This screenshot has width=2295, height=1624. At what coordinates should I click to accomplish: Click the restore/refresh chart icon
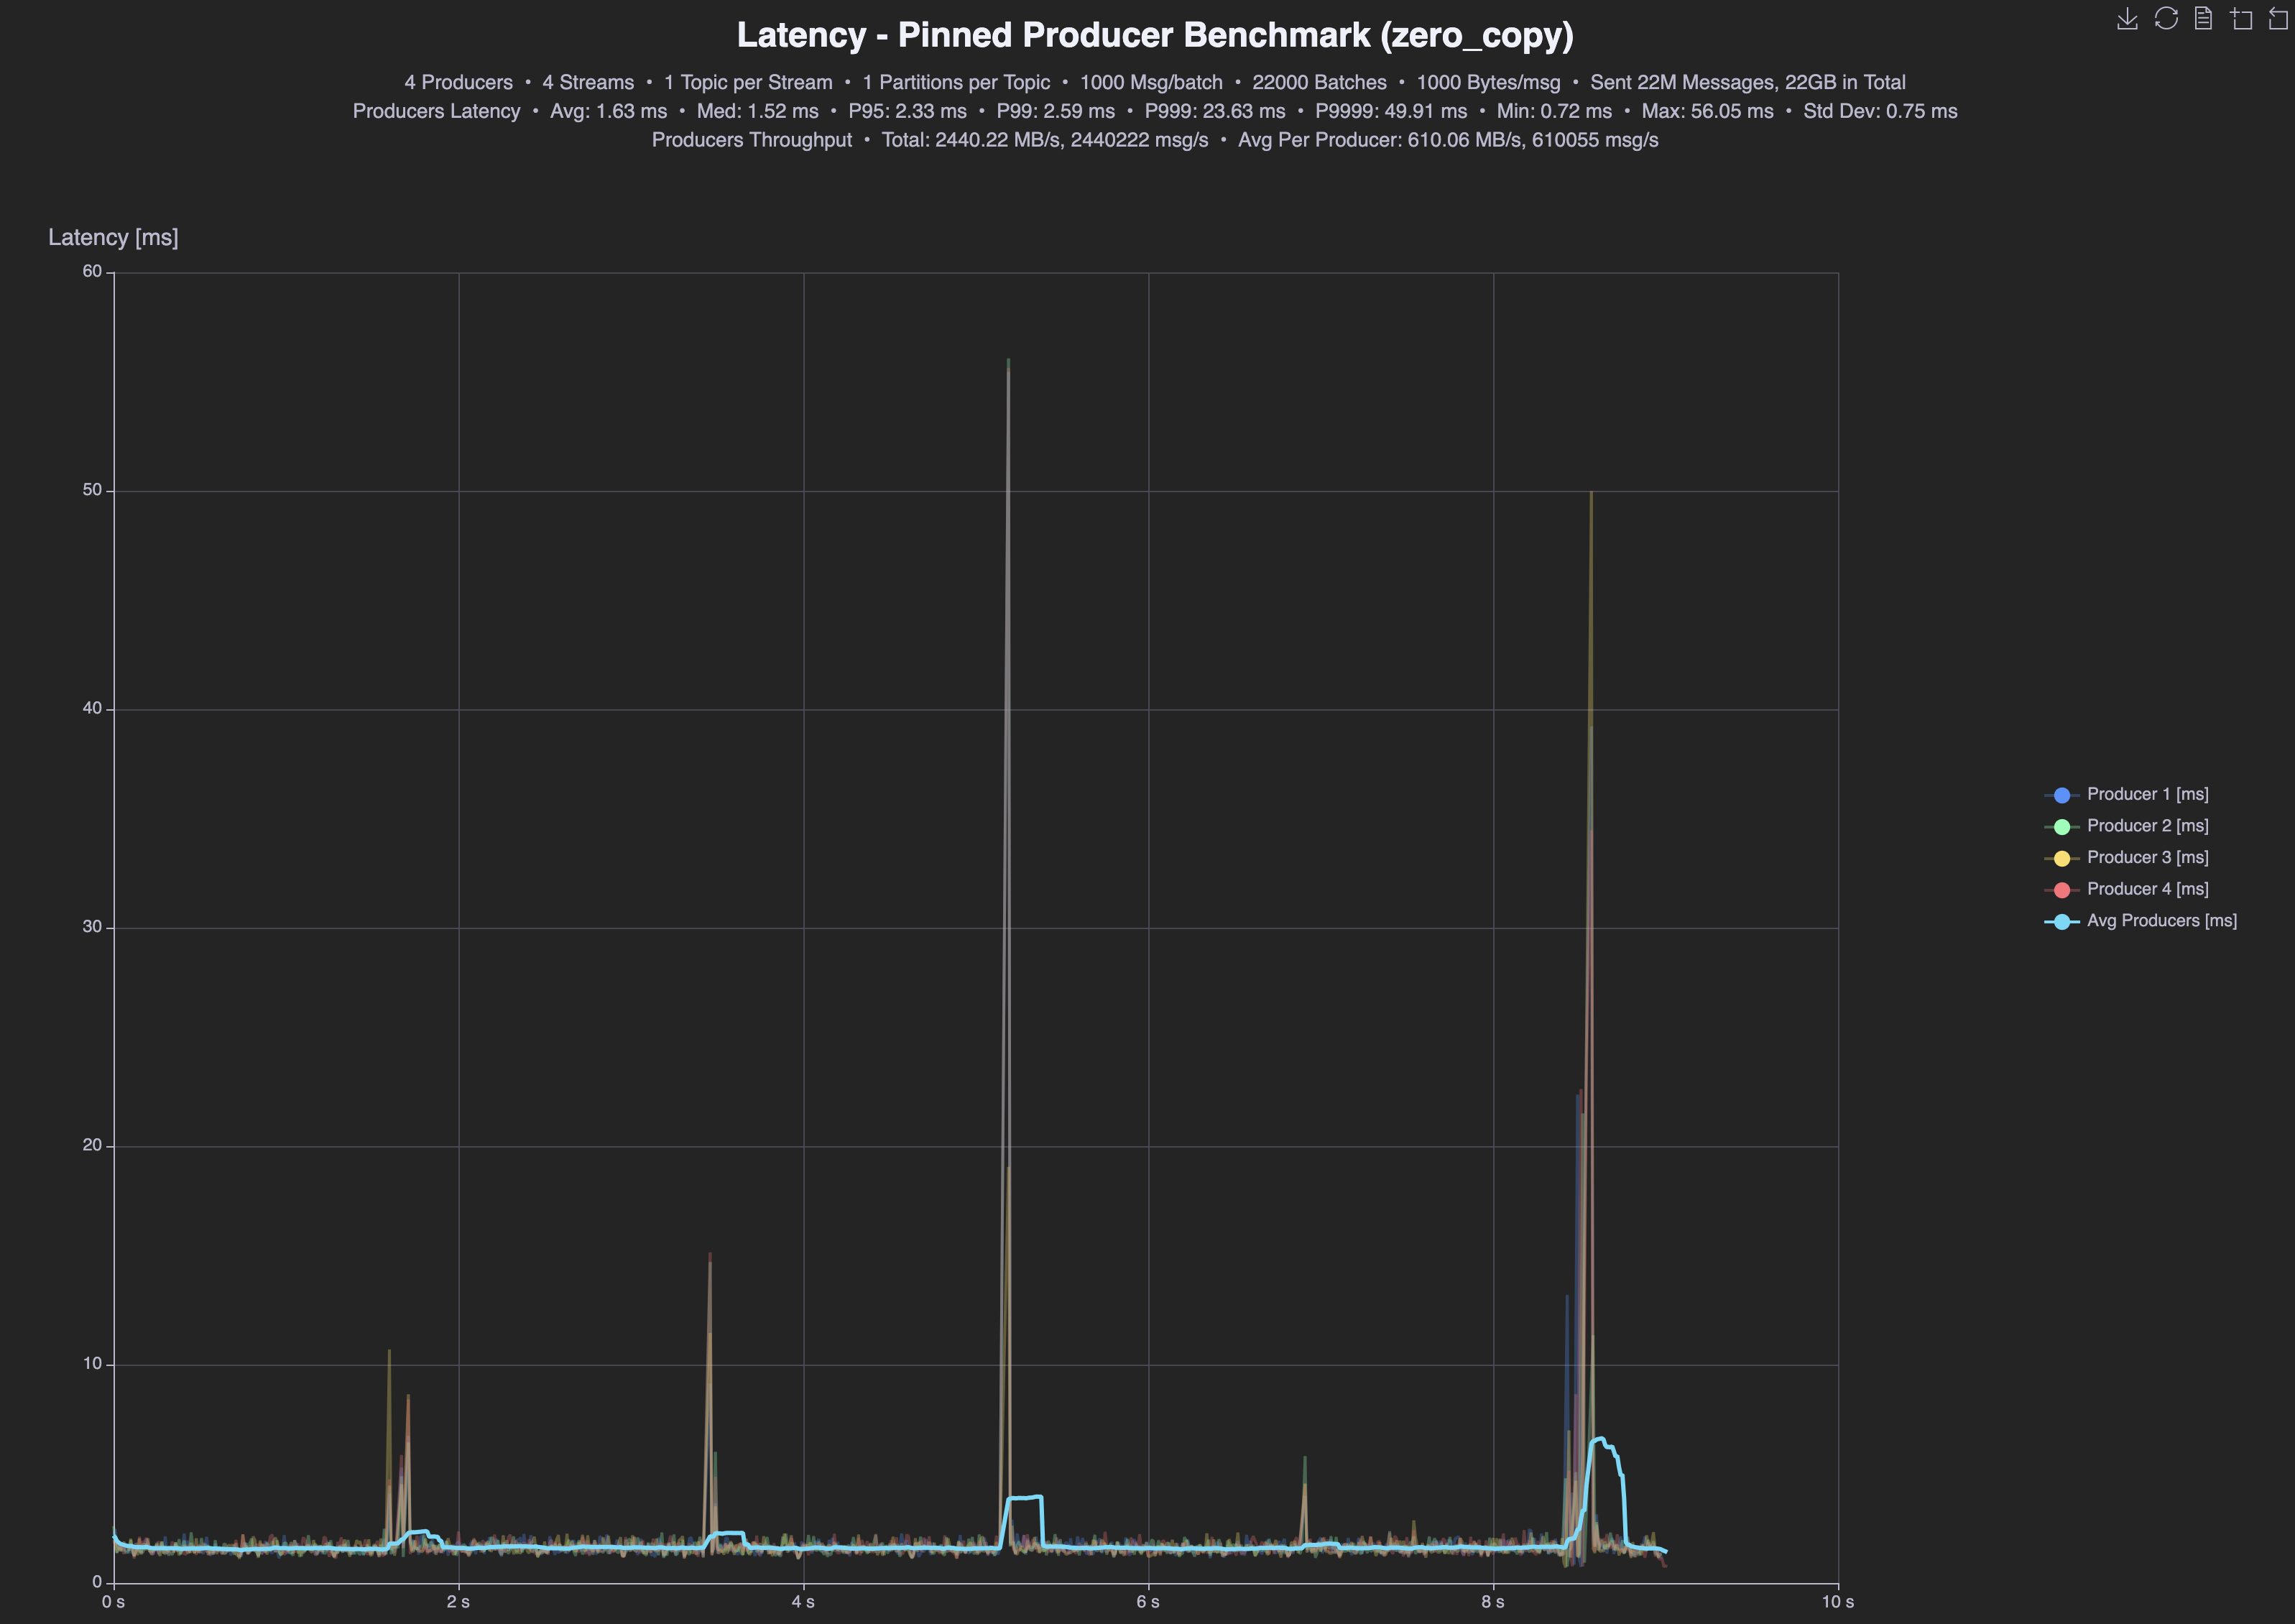(2166, 19)
